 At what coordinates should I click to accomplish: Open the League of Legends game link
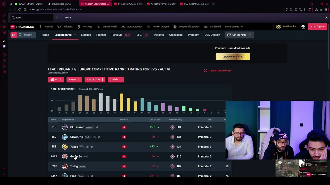[186, 26]
